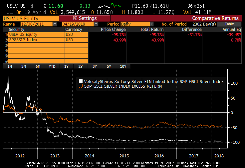
Task: Open the end date calendar picker icon
Action: click(96, 24)
